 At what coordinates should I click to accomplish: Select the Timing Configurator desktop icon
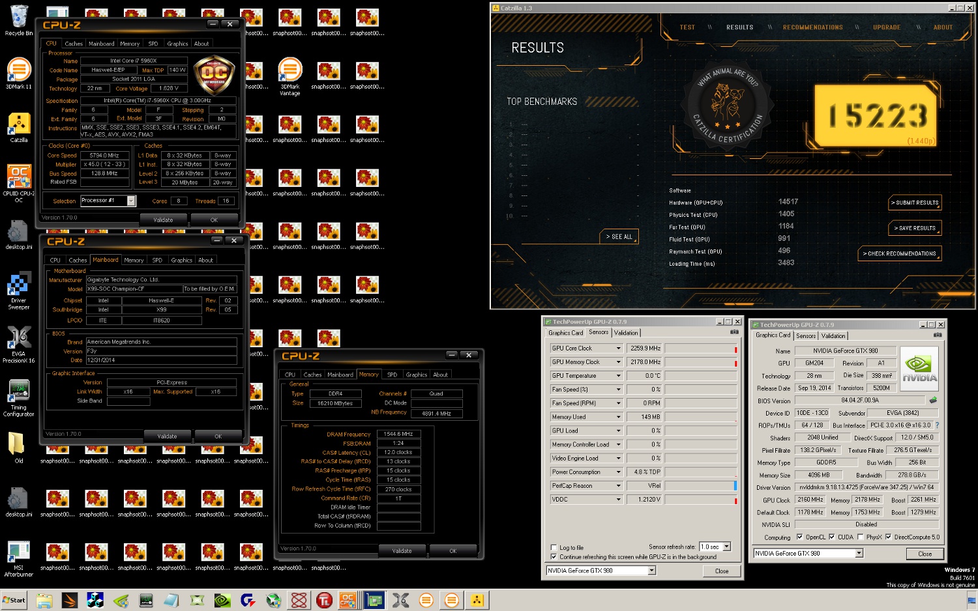(x=19, y=398)
